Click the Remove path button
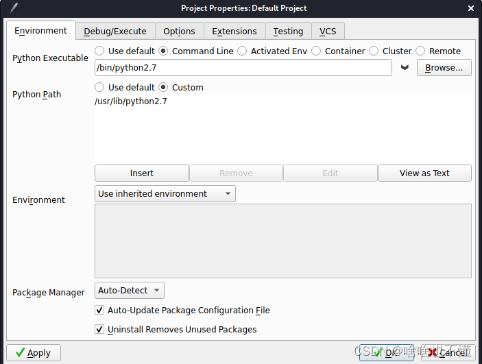482x364 pixels. point(236,173)
